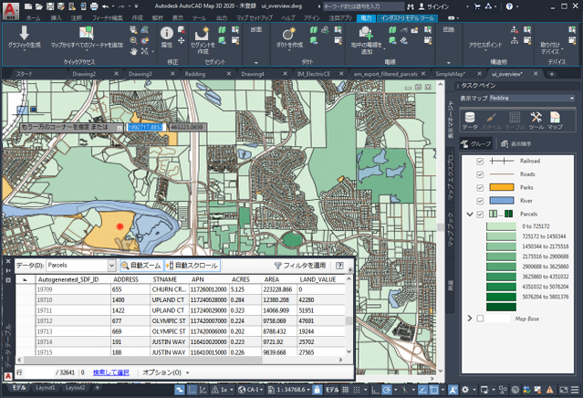Click the 検索して選択 link

(x=111, y=372)
